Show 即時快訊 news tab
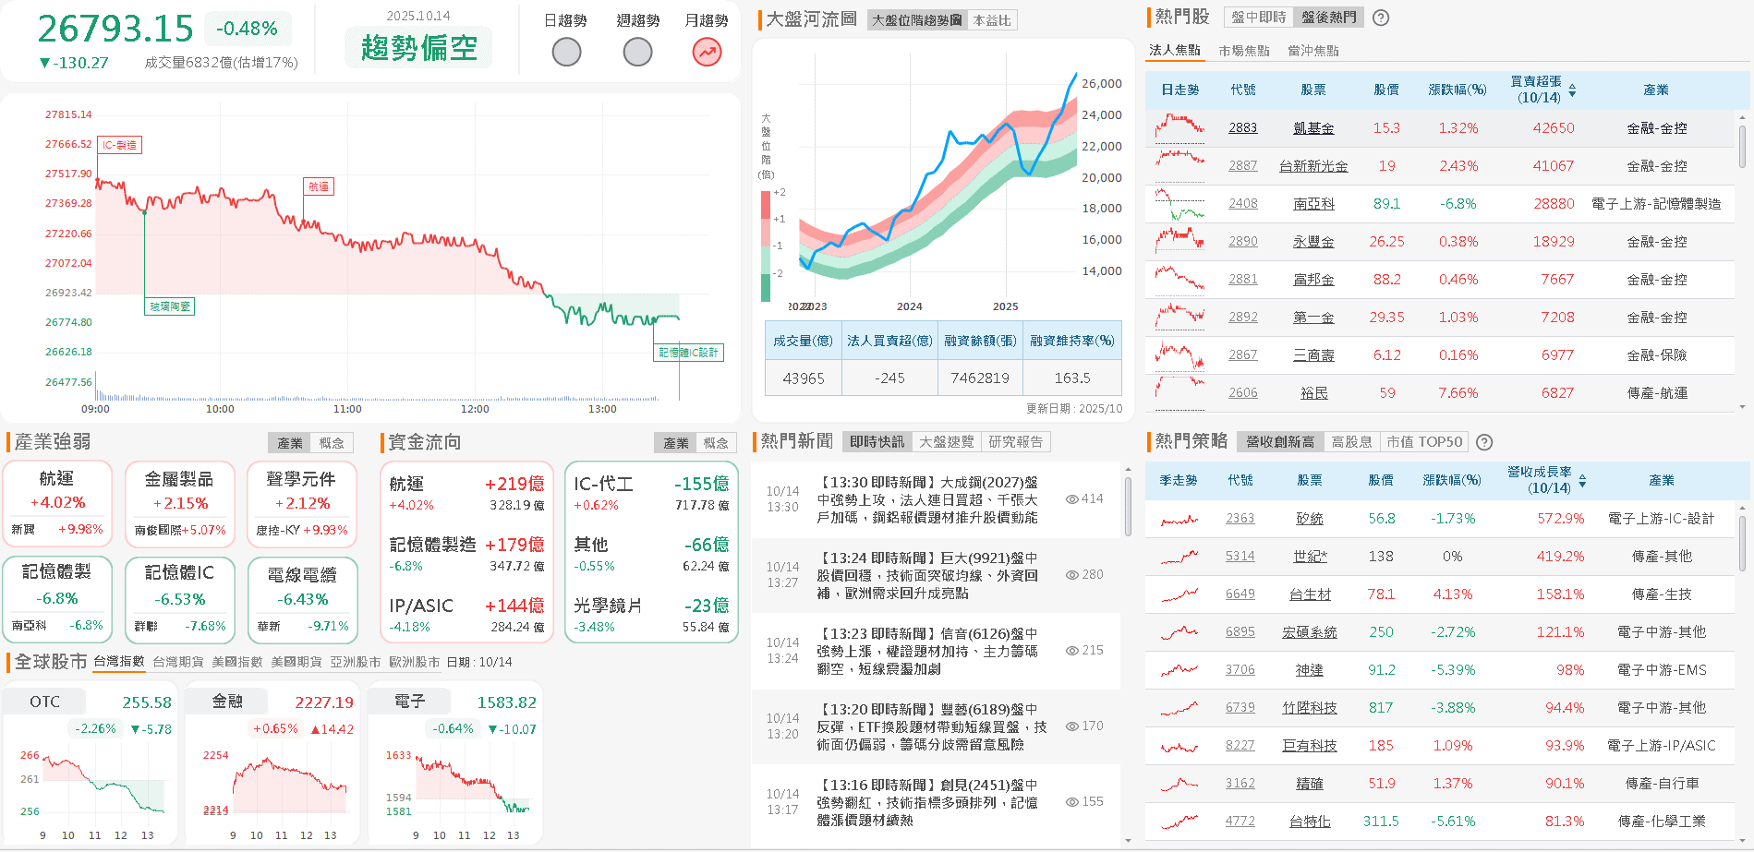Viewport: 1754px width, 852px height. [877, 442]
